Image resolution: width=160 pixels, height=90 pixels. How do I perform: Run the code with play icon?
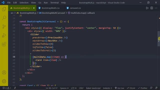click(x=147, y=8)
